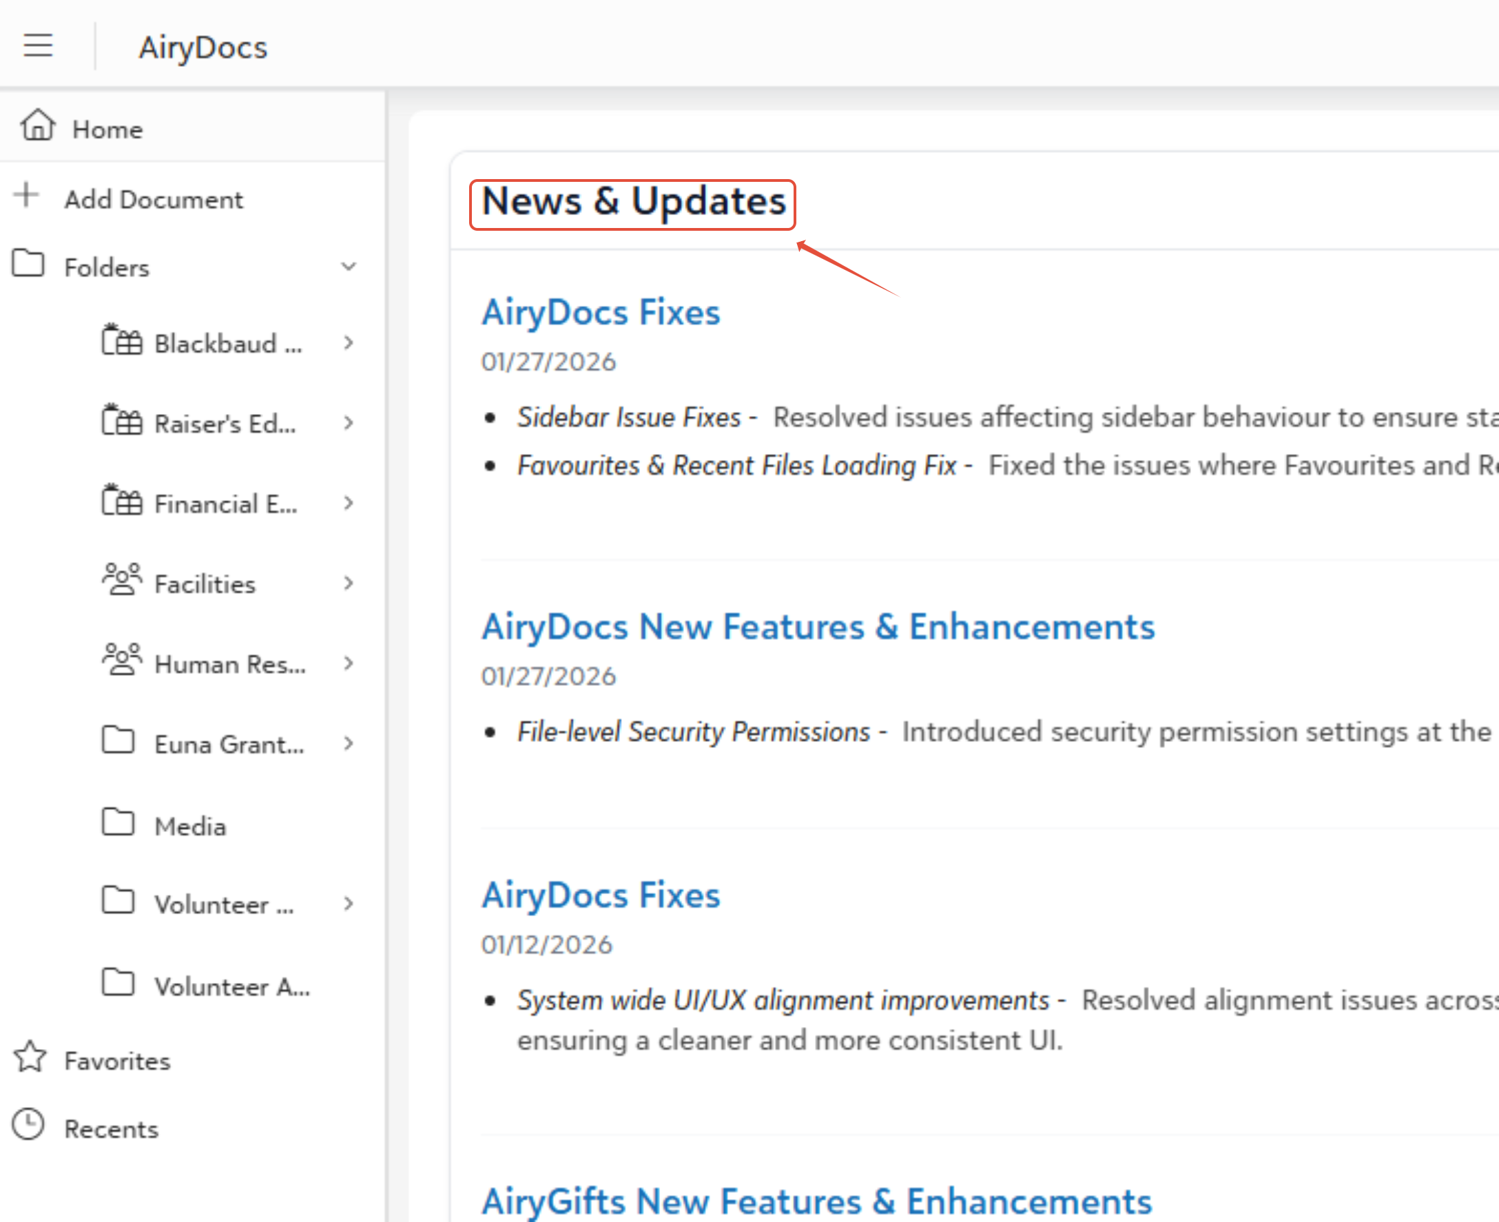Image resolution: width=1499 pixels, height=1222 pixels.
Task: Click the Blackbaud folder gift icon
Action: (122, 341)
